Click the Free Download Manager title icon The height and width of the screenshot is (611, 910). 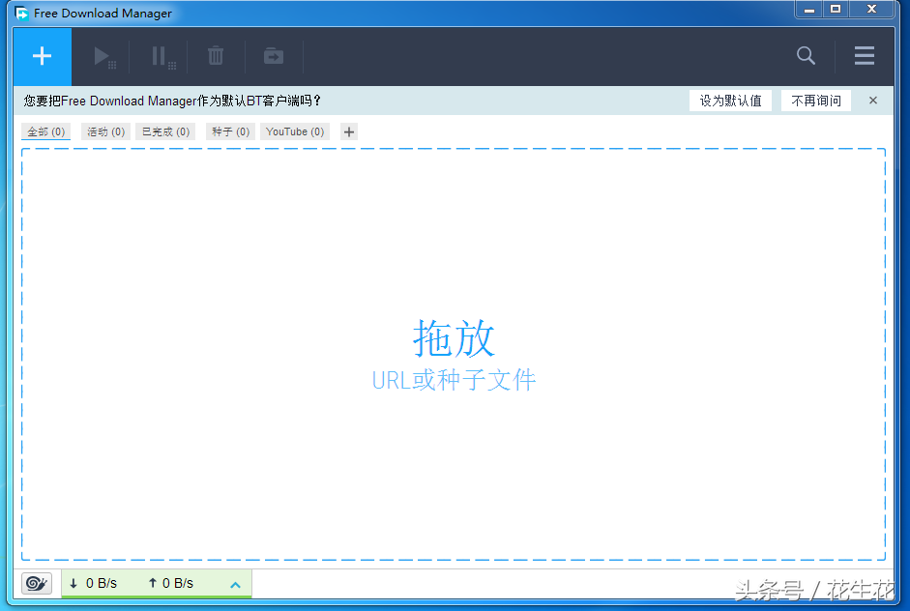(x=21, y=13)
